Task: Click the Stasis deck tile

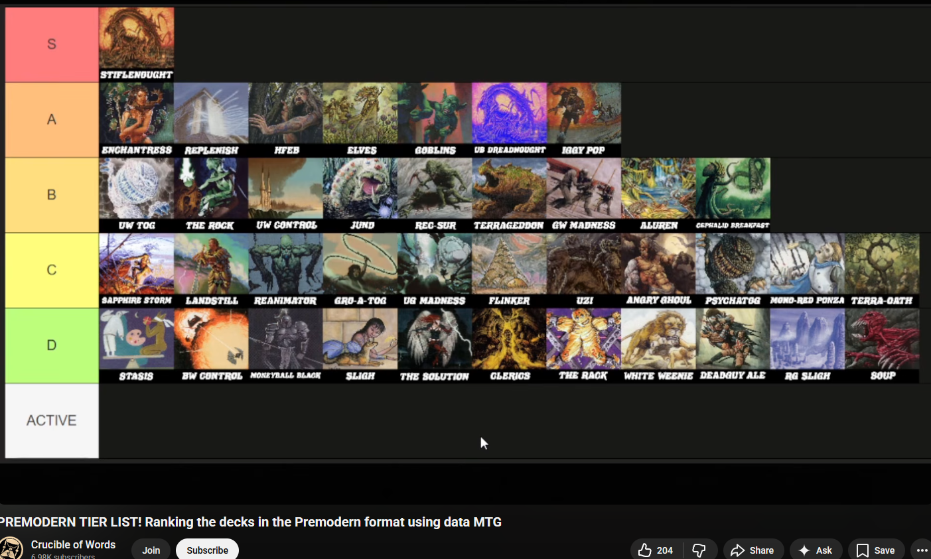Action: click(137, 345)
